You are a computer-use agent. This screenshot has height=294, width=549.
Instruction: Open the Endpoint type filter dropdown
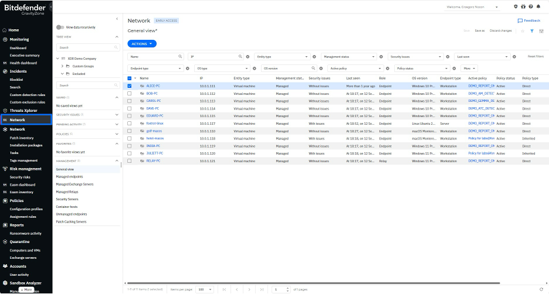[x=155, y=69]
